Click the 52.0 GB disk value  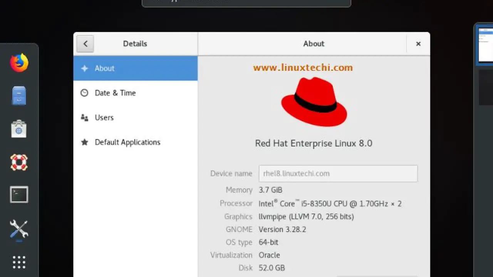pyautogui.click(x=272, y=268)
